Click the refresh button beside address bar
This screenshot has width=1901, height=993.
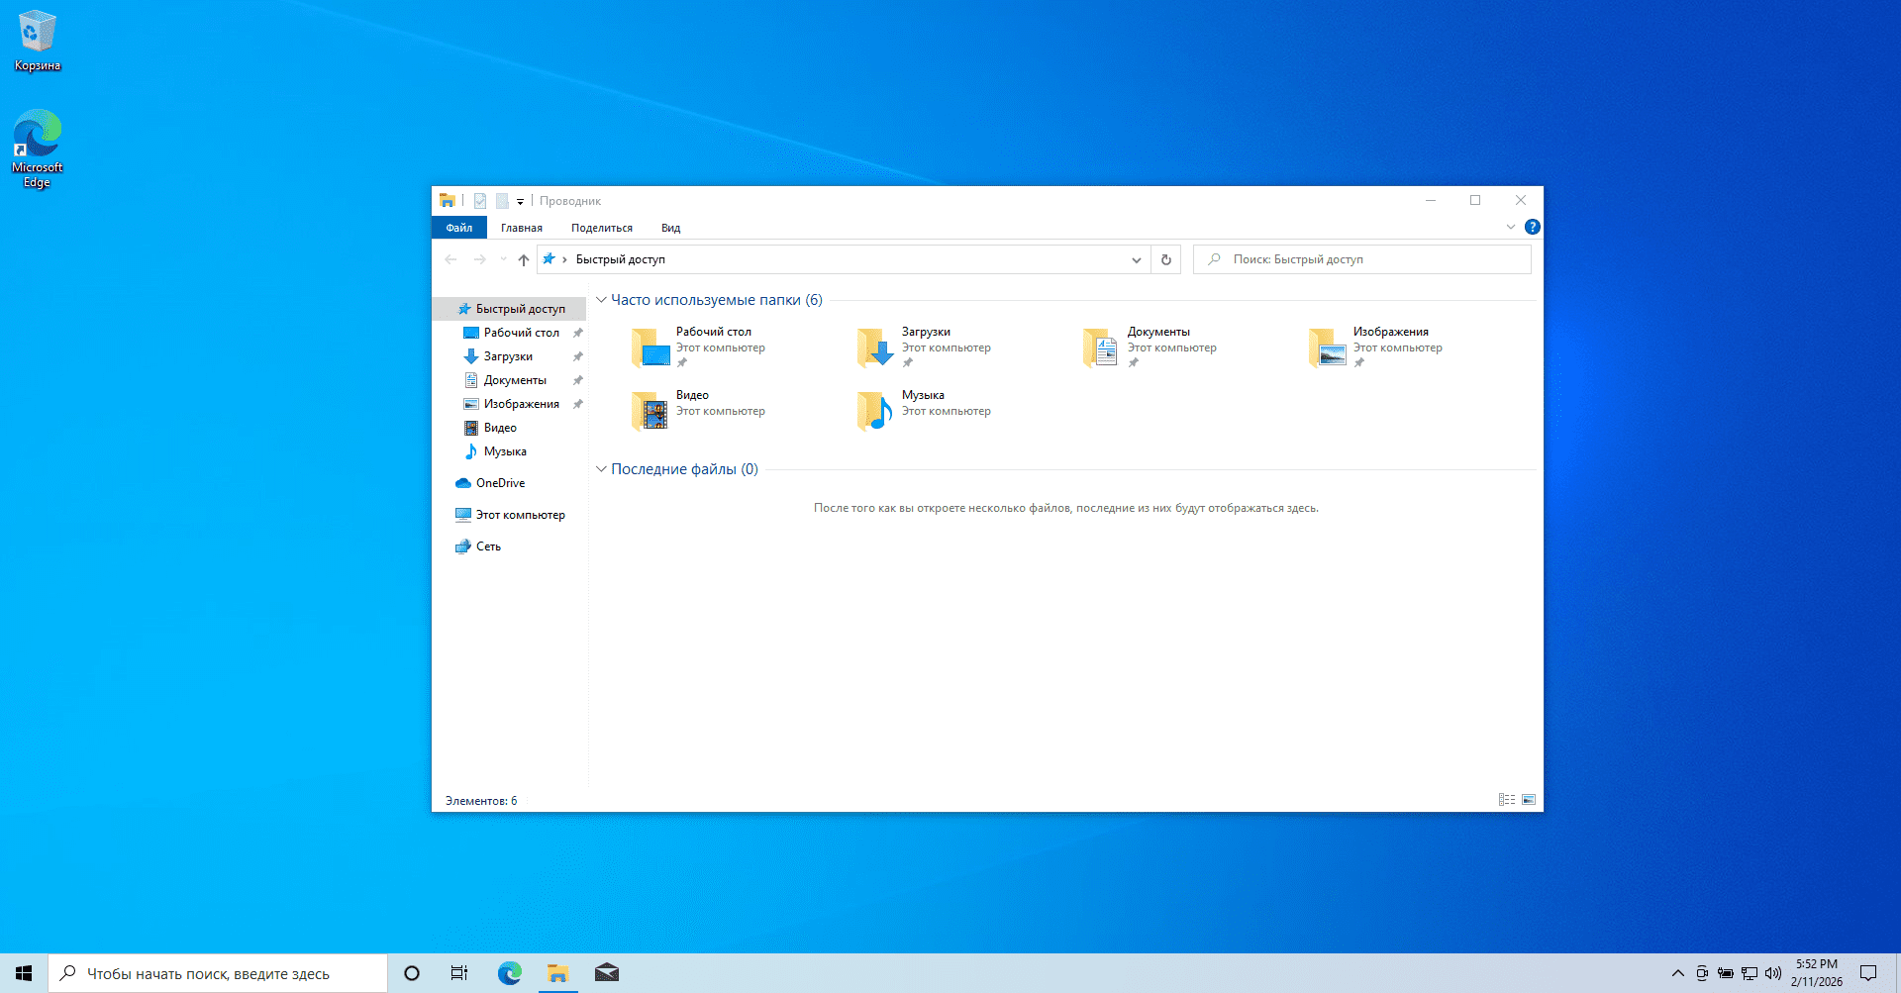(x=1166, y=259)
